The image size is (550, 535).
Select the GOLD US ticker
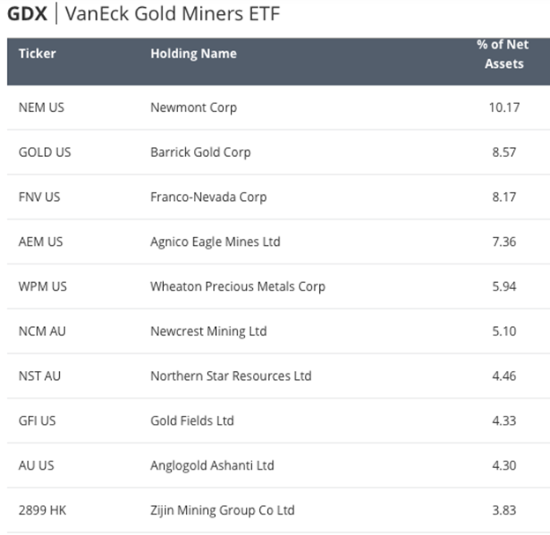(x=45, y=152)
